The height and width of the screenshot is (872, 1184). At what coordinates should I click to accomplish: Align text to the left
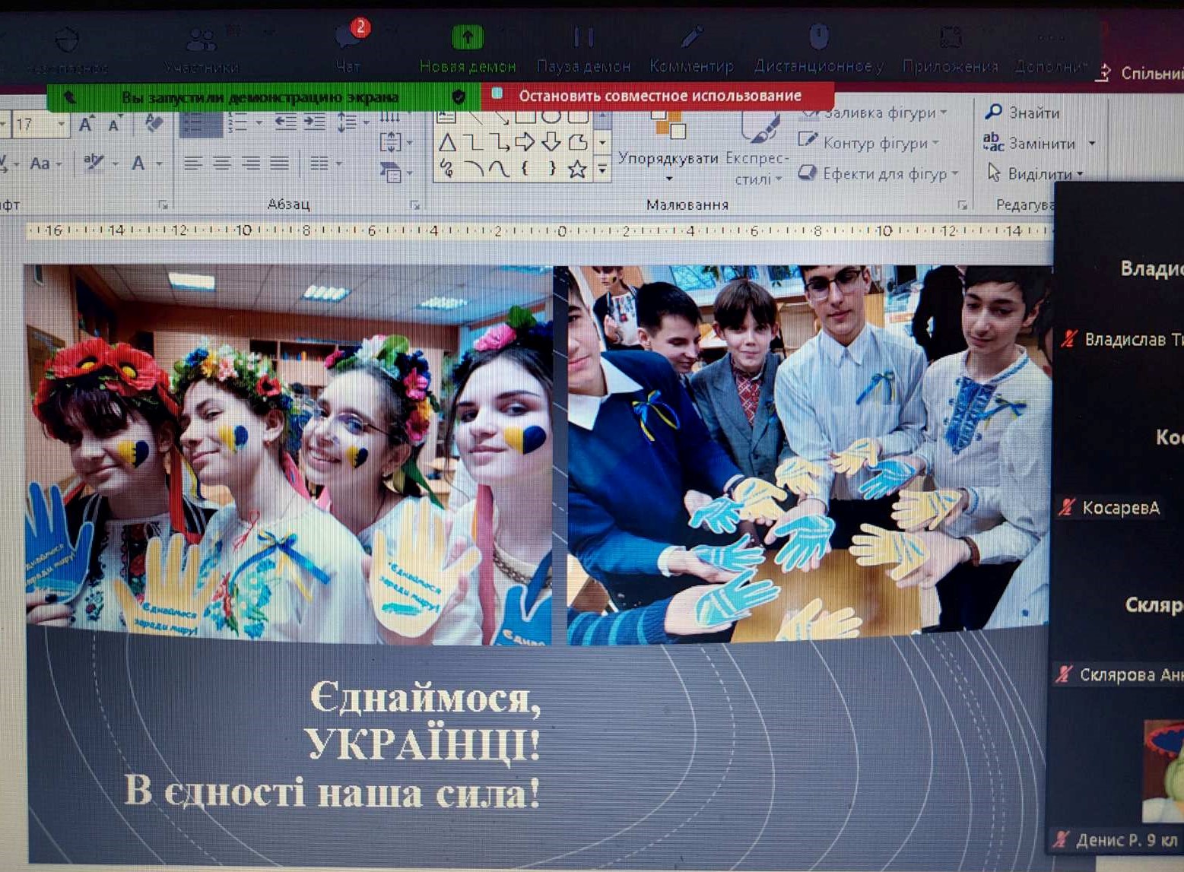(x=193, y=163)
